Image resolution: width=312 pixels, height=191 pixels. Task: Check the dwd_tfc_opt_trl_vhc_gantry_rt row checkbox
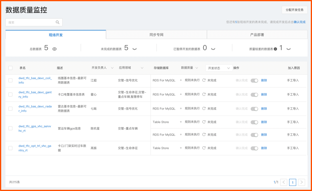click(x=10, y=148)
